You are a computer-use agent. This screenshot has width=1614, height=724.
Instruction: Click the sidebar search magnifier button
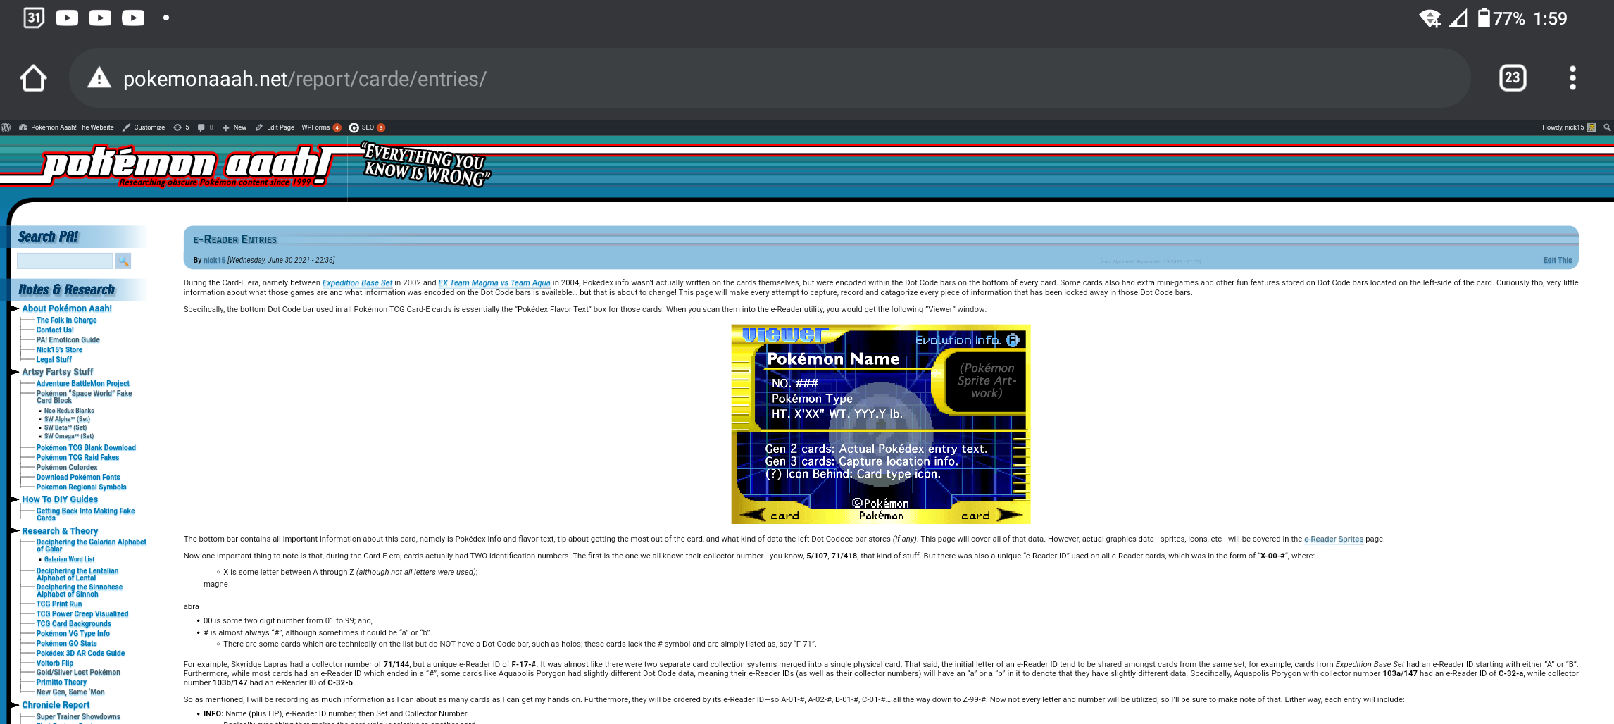(123, 261)
